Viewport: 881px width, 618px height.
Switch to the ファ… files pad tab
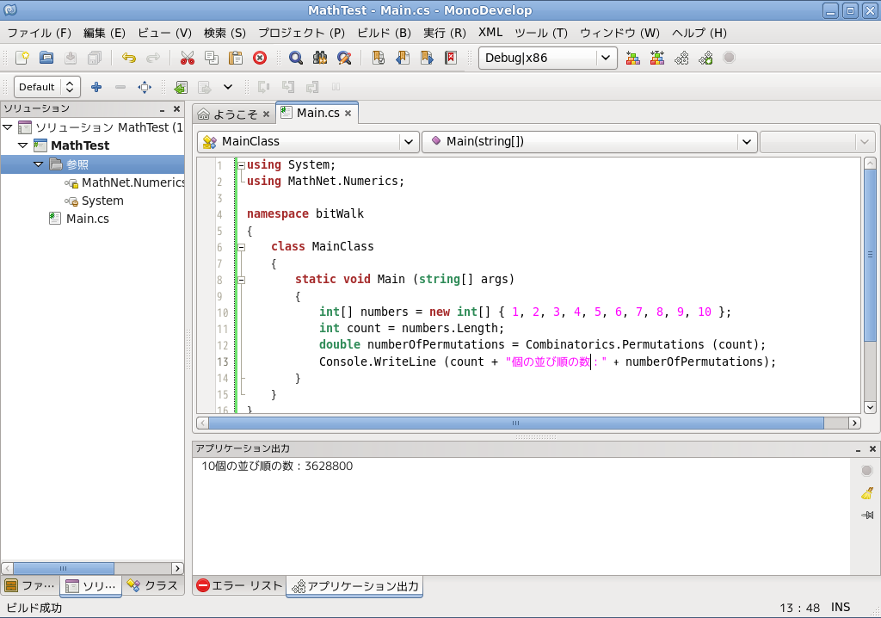click(30, 585)
